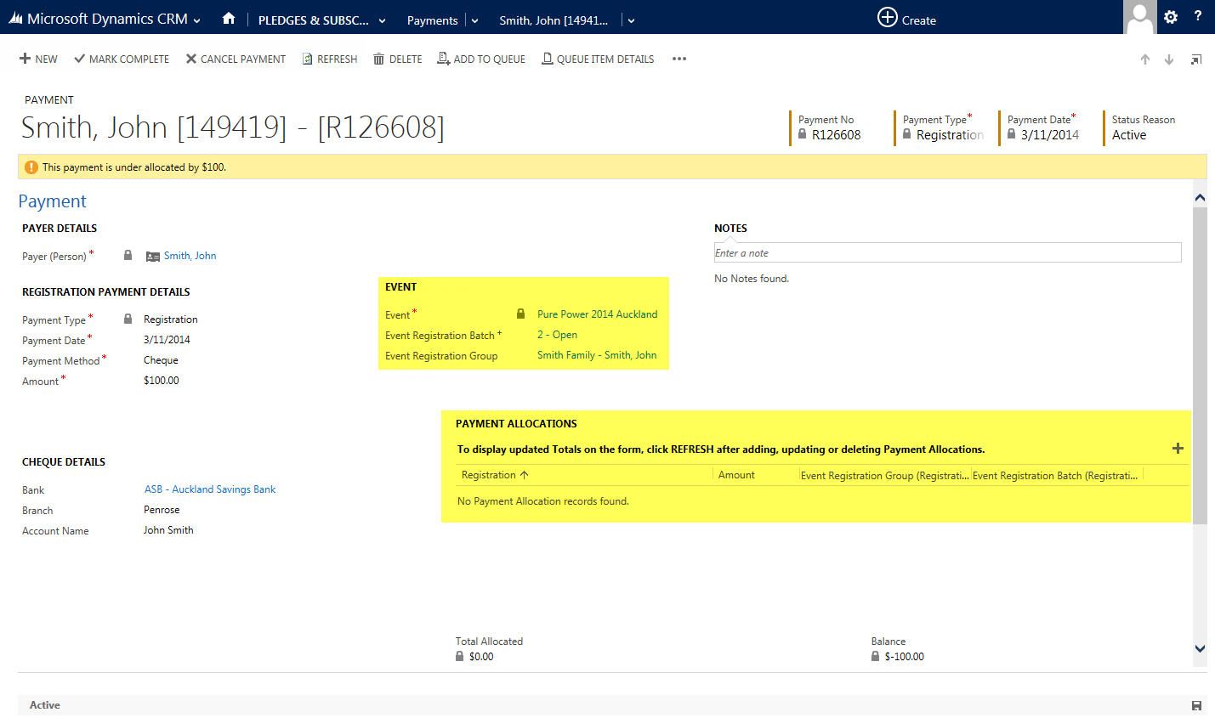Open the Payments view dropdown
Image resolution: width=1215 pixels, height=718 pixels.
pos(474,20)
